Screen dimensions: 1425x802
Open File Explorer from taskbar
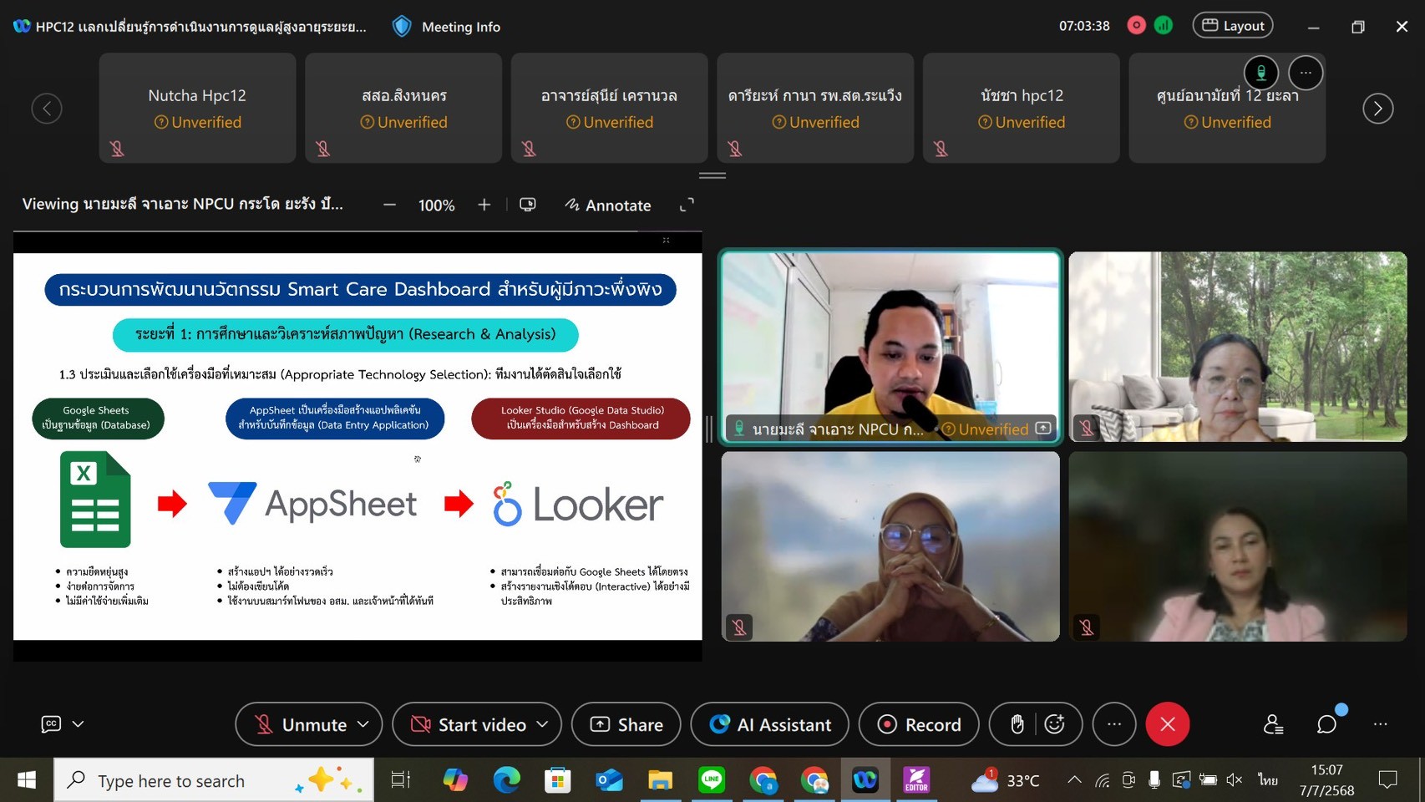[660, 780]
